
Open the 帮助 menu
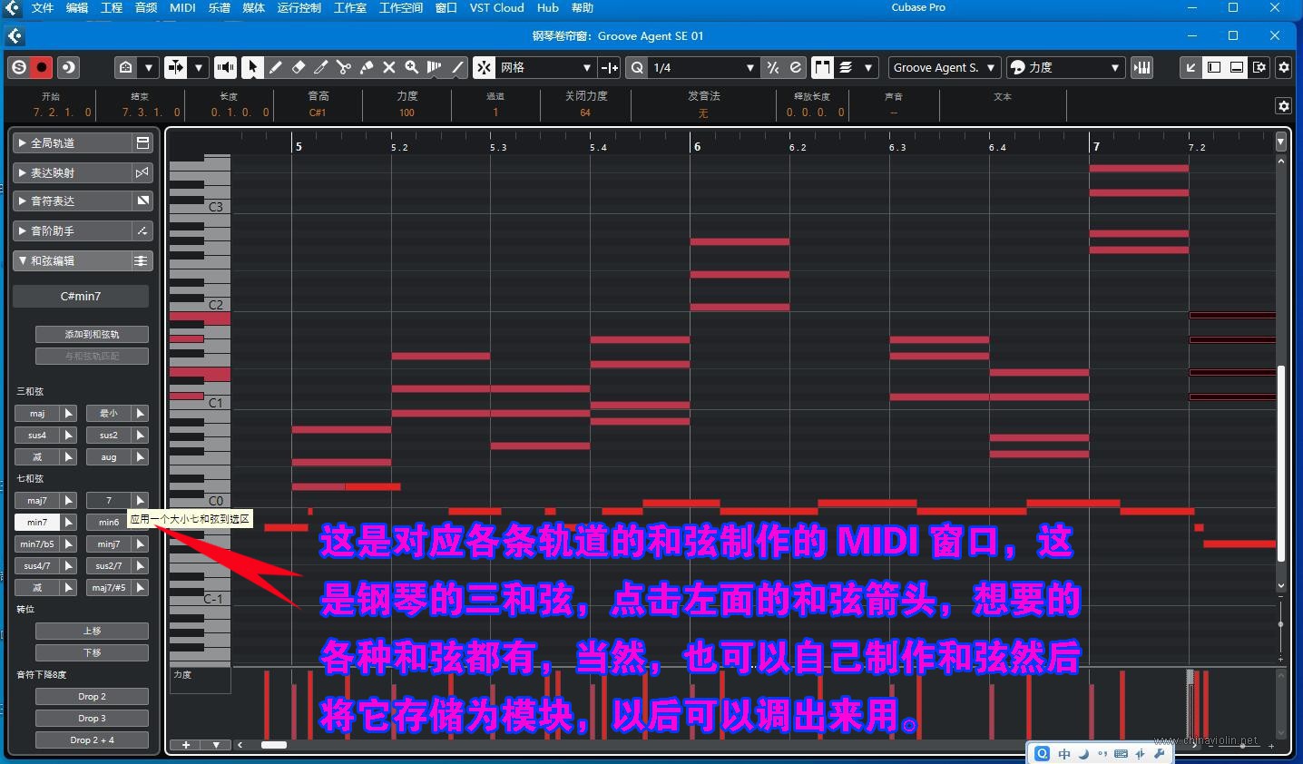pyautogui.click(x=583, y=8)
